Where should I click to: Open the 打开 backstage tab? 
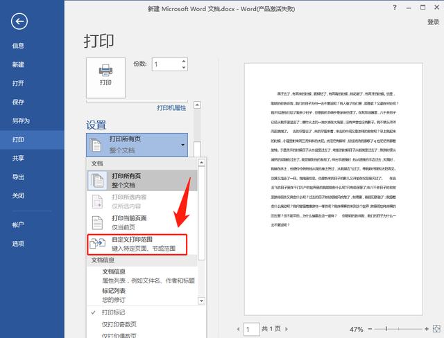point(18,83)
